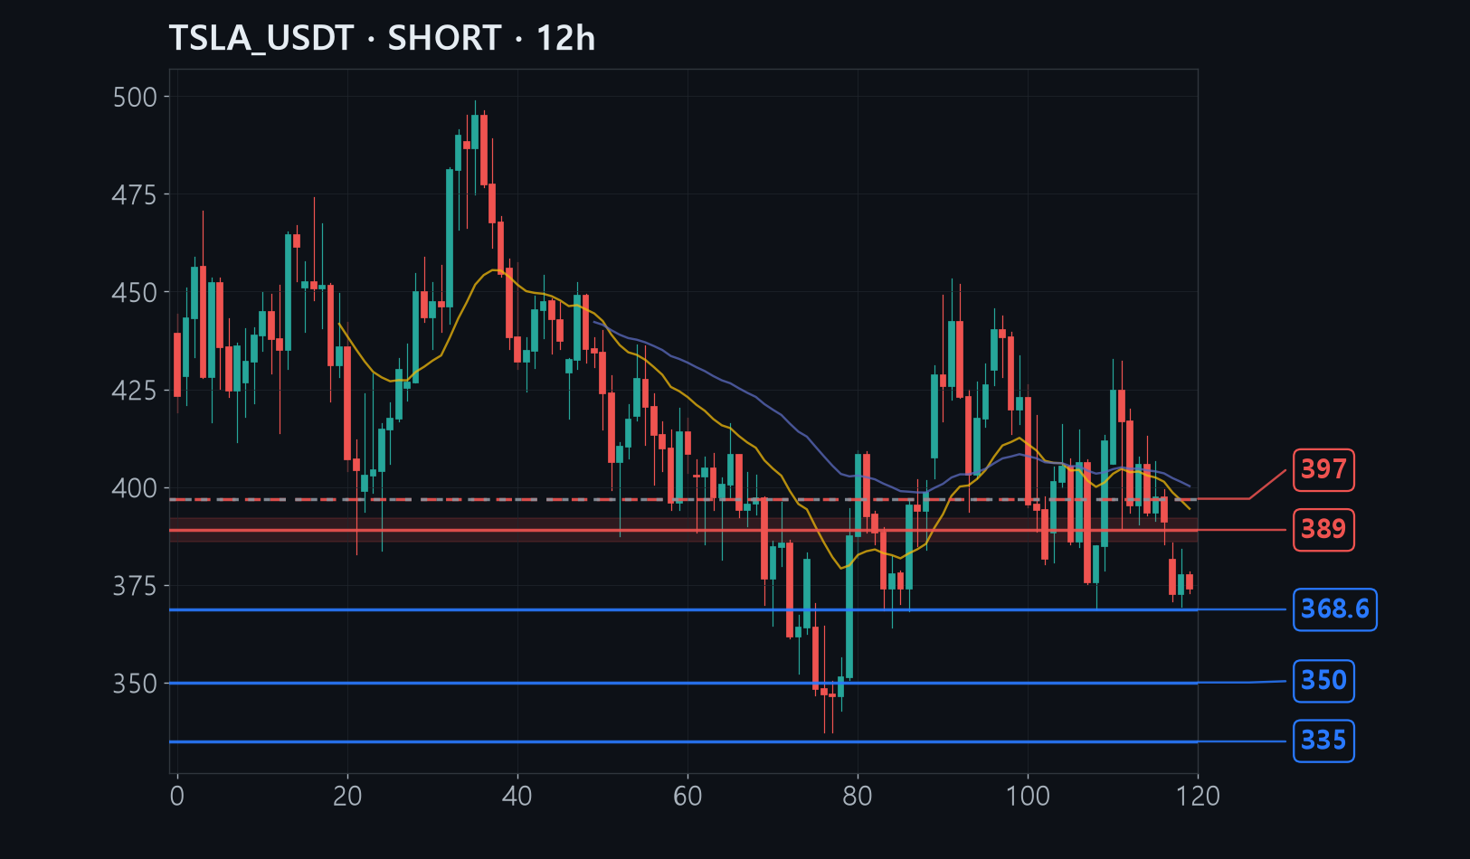Viewport: 1470px width, 859px height.
Task: Click the 425 y-axis tick label
Action: click(x=135, y=391)
